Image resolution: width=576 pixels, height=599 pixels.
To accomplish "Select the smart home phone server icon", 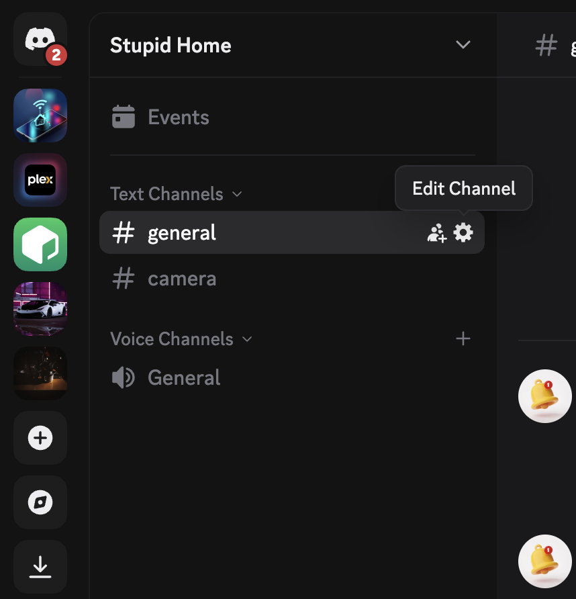I will coord(40,116).
